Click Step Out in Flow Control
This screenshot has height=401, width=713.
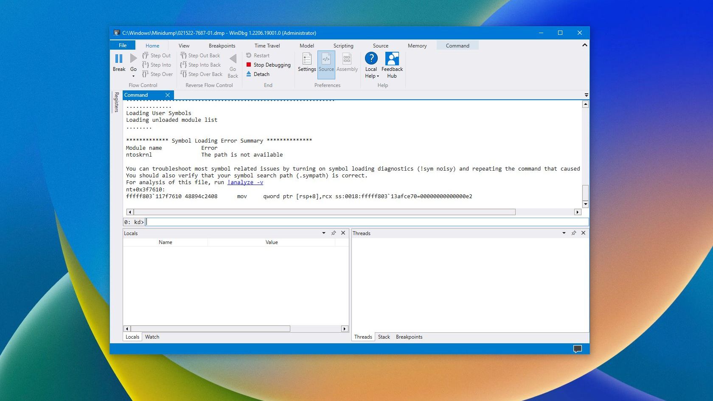point(157,56)
